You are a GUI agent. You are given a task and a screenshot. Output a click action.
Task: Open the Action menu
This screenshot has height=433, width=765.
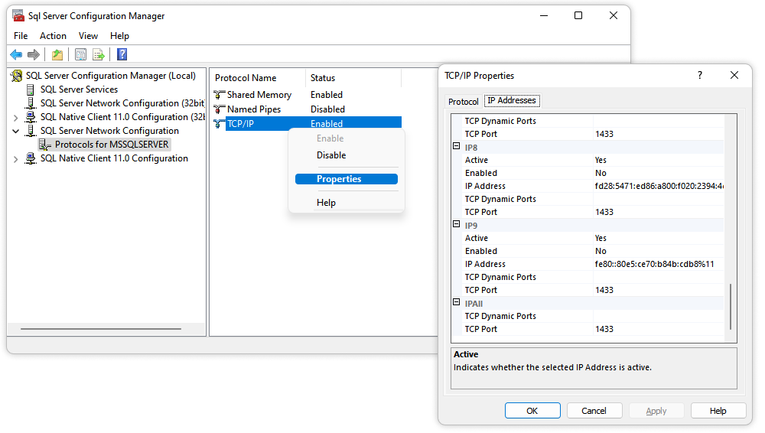point(53,36)
